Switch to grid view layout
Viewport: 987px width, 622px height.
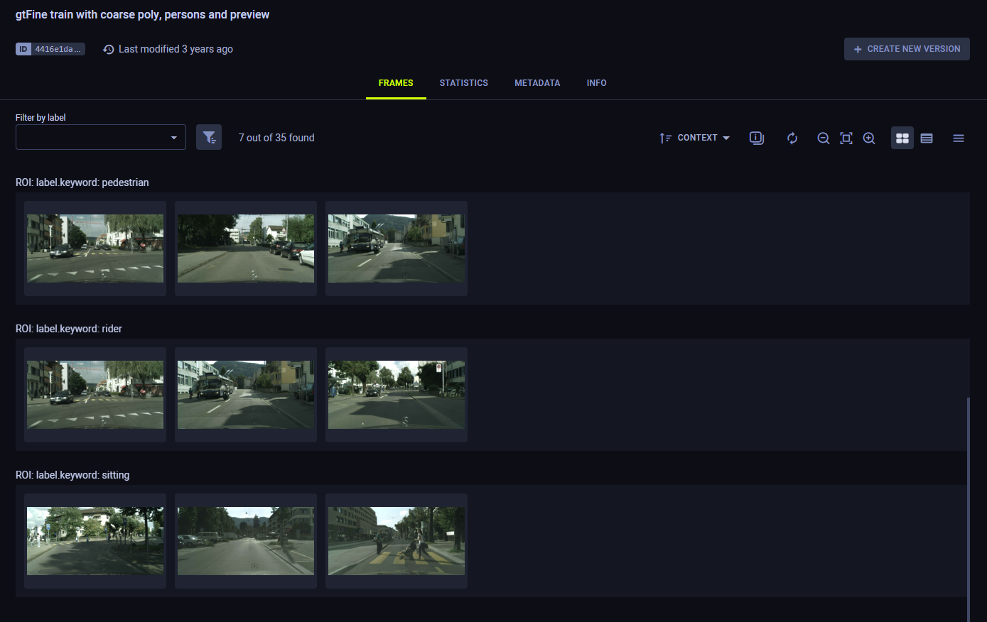(902, 138)
